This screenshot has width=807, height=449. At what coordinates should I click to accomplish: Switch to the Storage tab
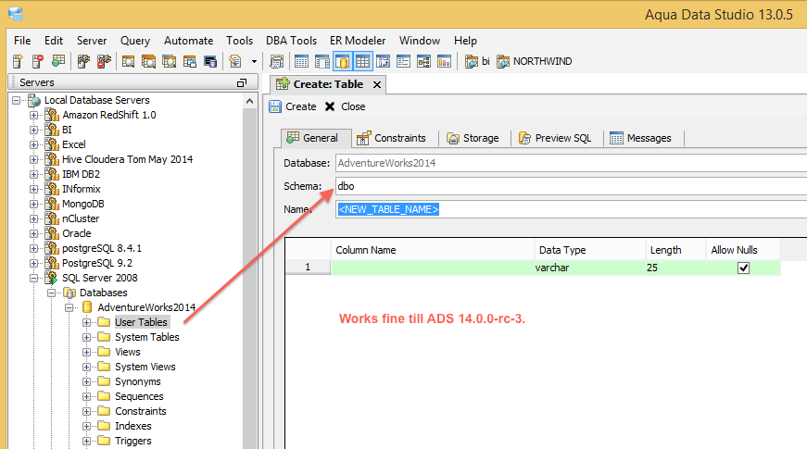[x=473, y=138]
